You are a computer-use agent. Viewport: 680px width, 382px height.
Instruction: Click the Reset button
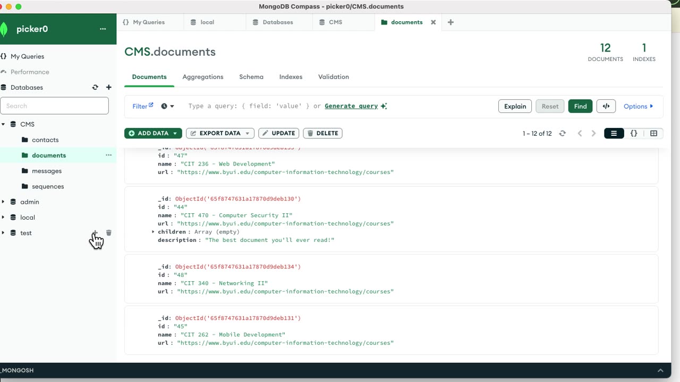click(550, 106)
